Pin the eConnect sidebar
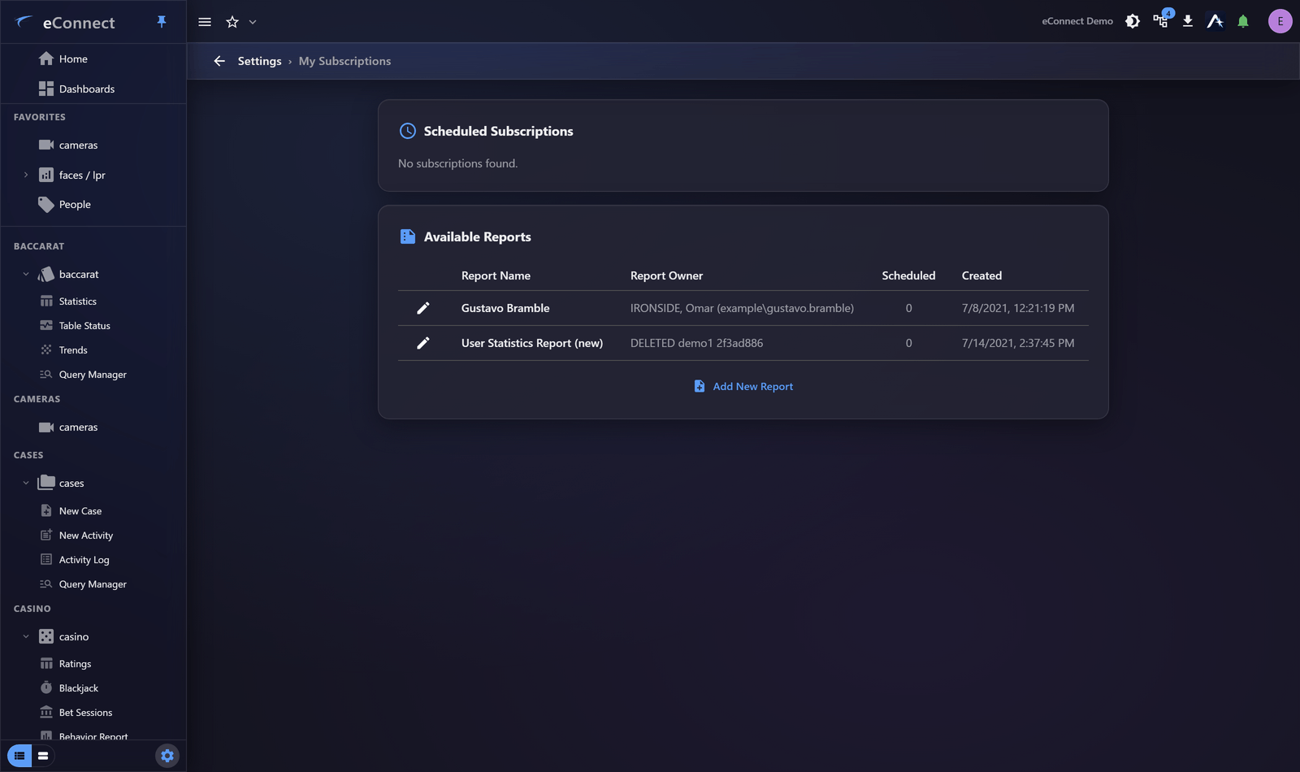Viewport: 1300px width, 772px height. tap(162, 22)
